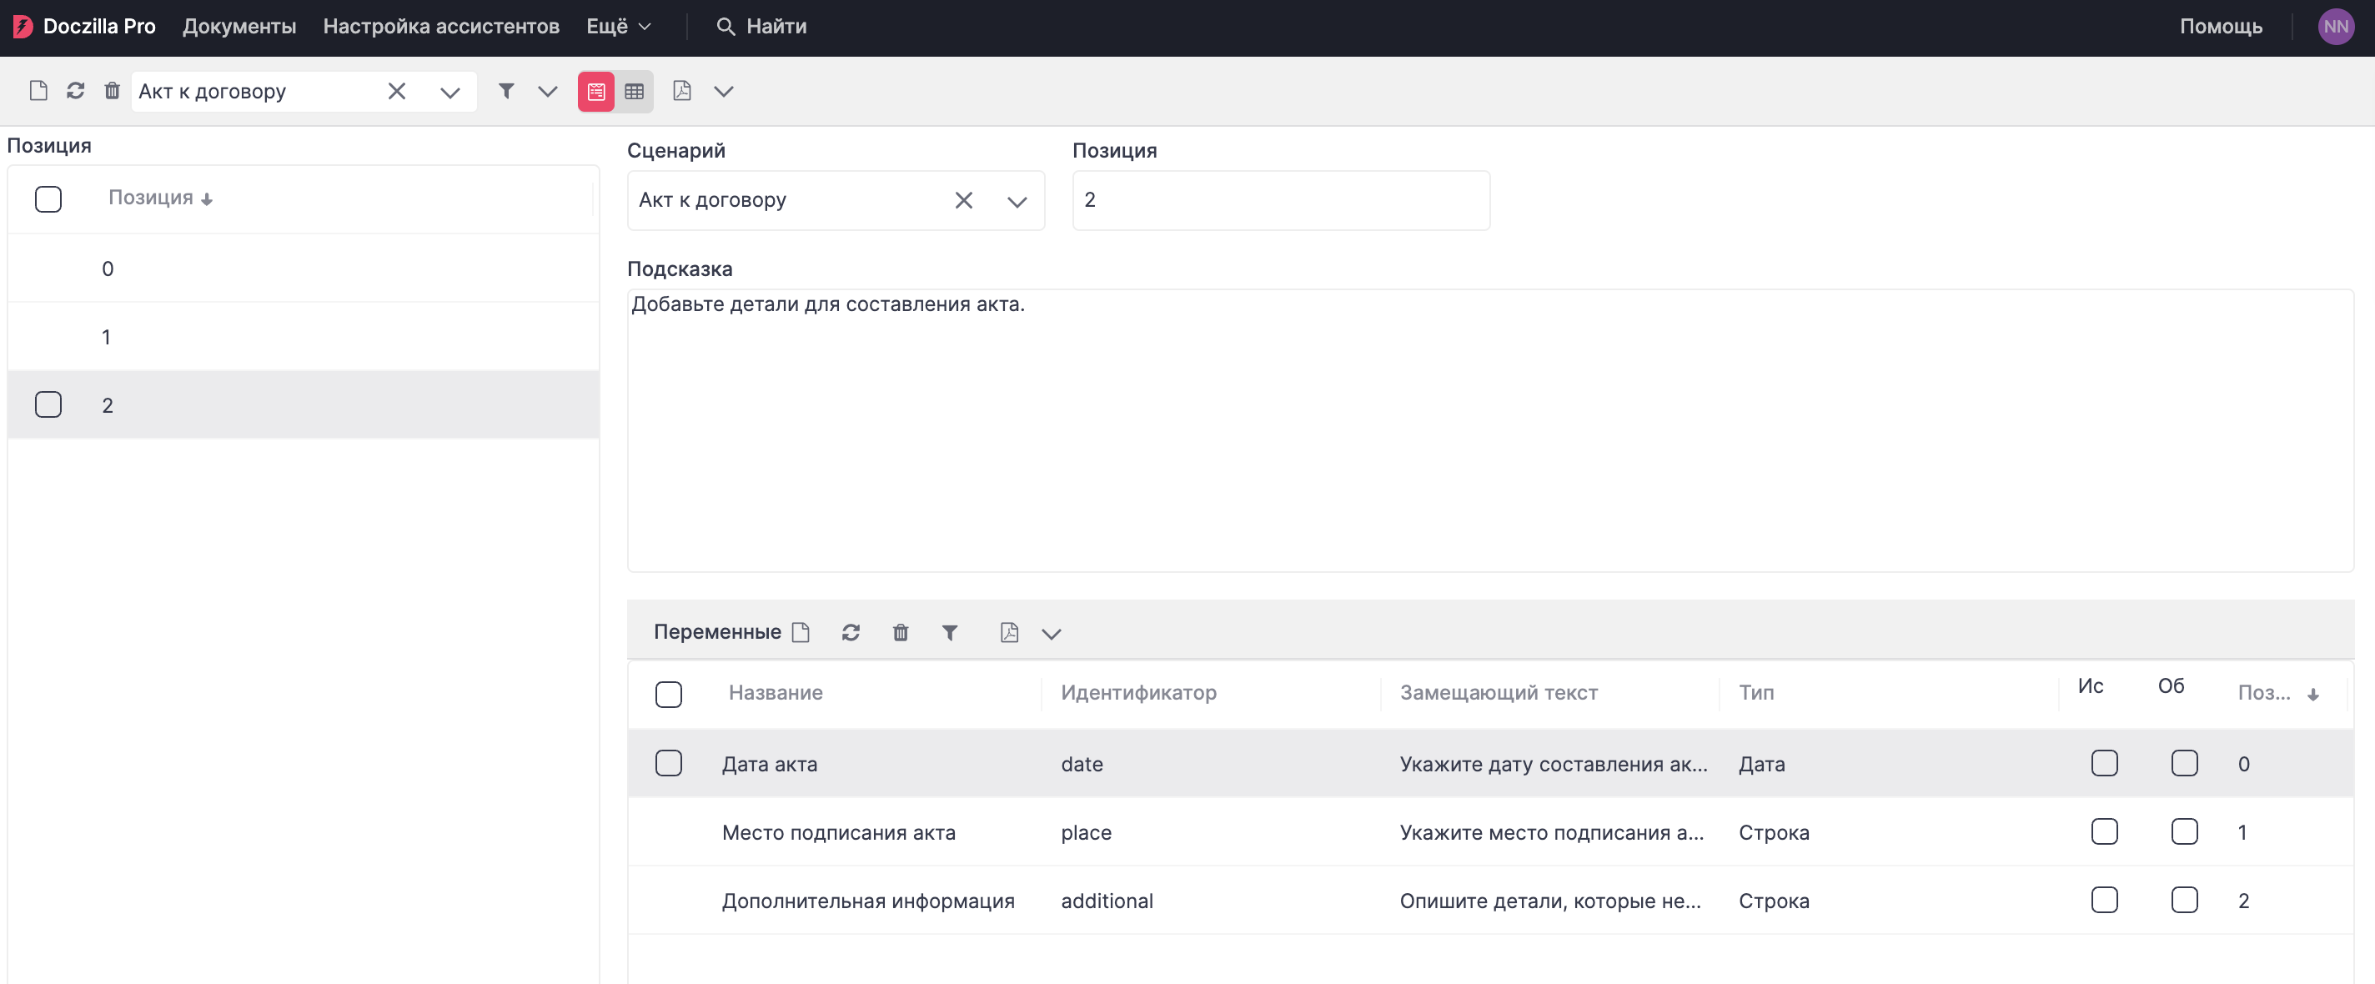Open the Документы menu
This screenshot has height=984, width=2375.
click(239, 27)
